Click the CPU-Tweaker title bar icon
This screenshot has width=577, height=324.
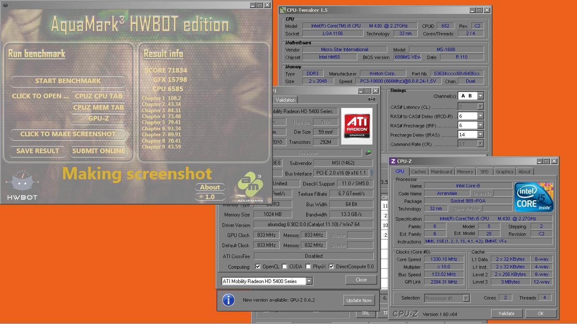pyautogui.click(x=283, y=10)
